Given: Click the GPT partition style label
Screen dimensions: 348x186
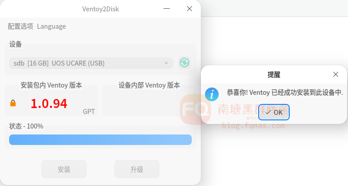Looking at the screenshot, I should click(x=89, y=111).
